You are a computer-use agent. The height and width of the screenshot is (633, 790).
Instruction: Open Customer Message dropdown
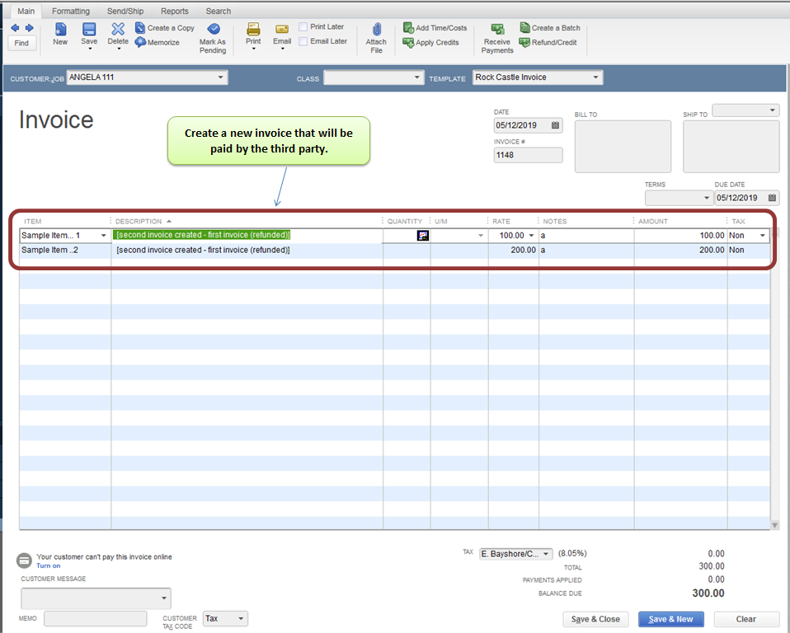tap(164, 598)
